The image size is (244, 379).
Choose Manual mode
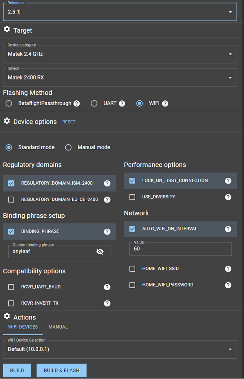pyautogui.click(x=68, y=147)
